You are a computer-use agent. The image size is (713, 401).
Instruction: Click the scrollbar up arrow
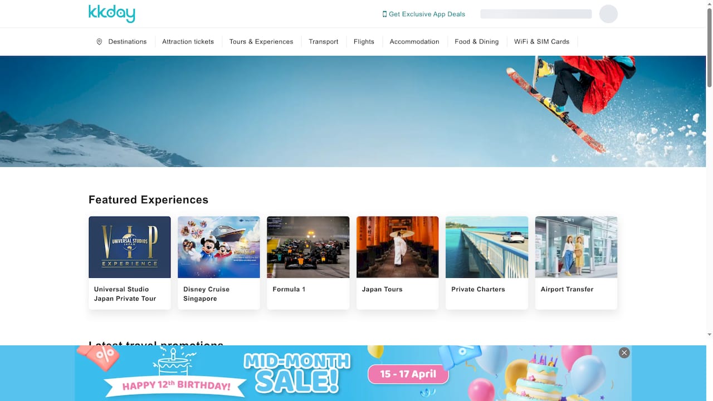709,3
